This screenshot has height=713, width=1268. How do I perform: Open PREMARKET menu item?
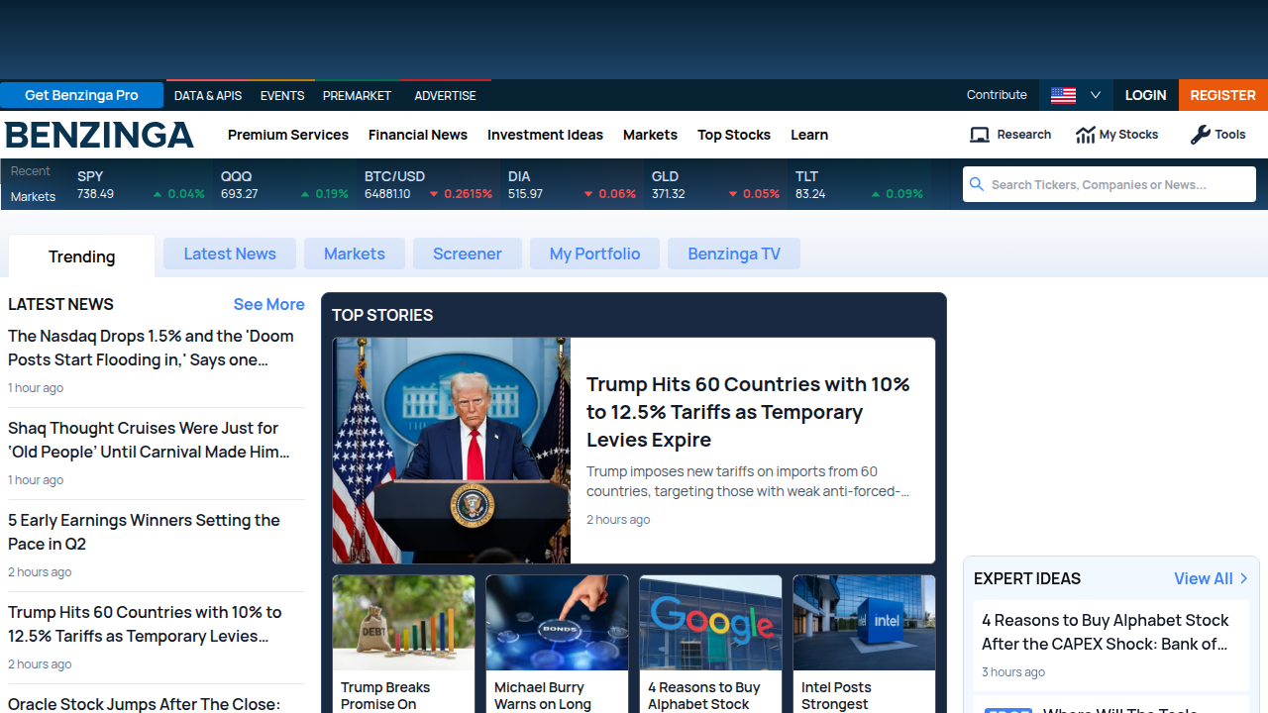coord(357,96)
